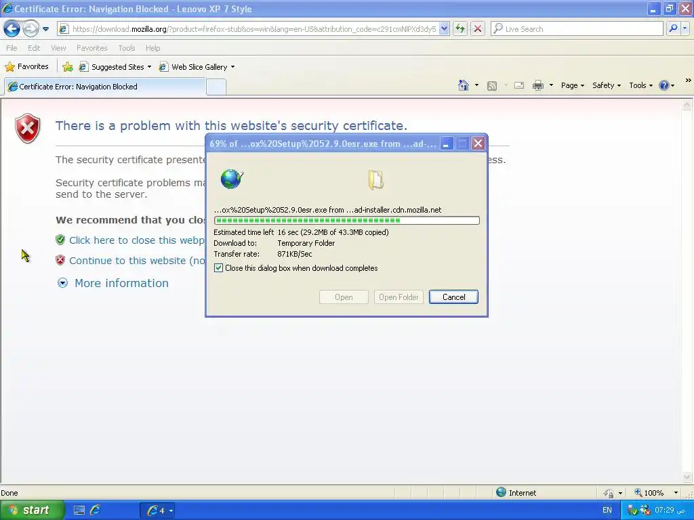This screenshot has height=520, width=694.
Task: Open the Favorites star button
Action: tap(26, 67)
